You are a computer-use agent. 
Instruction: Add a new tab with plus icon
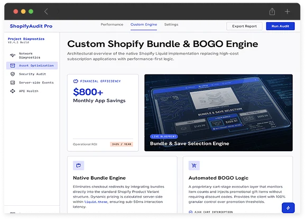(x=287, y=12)
